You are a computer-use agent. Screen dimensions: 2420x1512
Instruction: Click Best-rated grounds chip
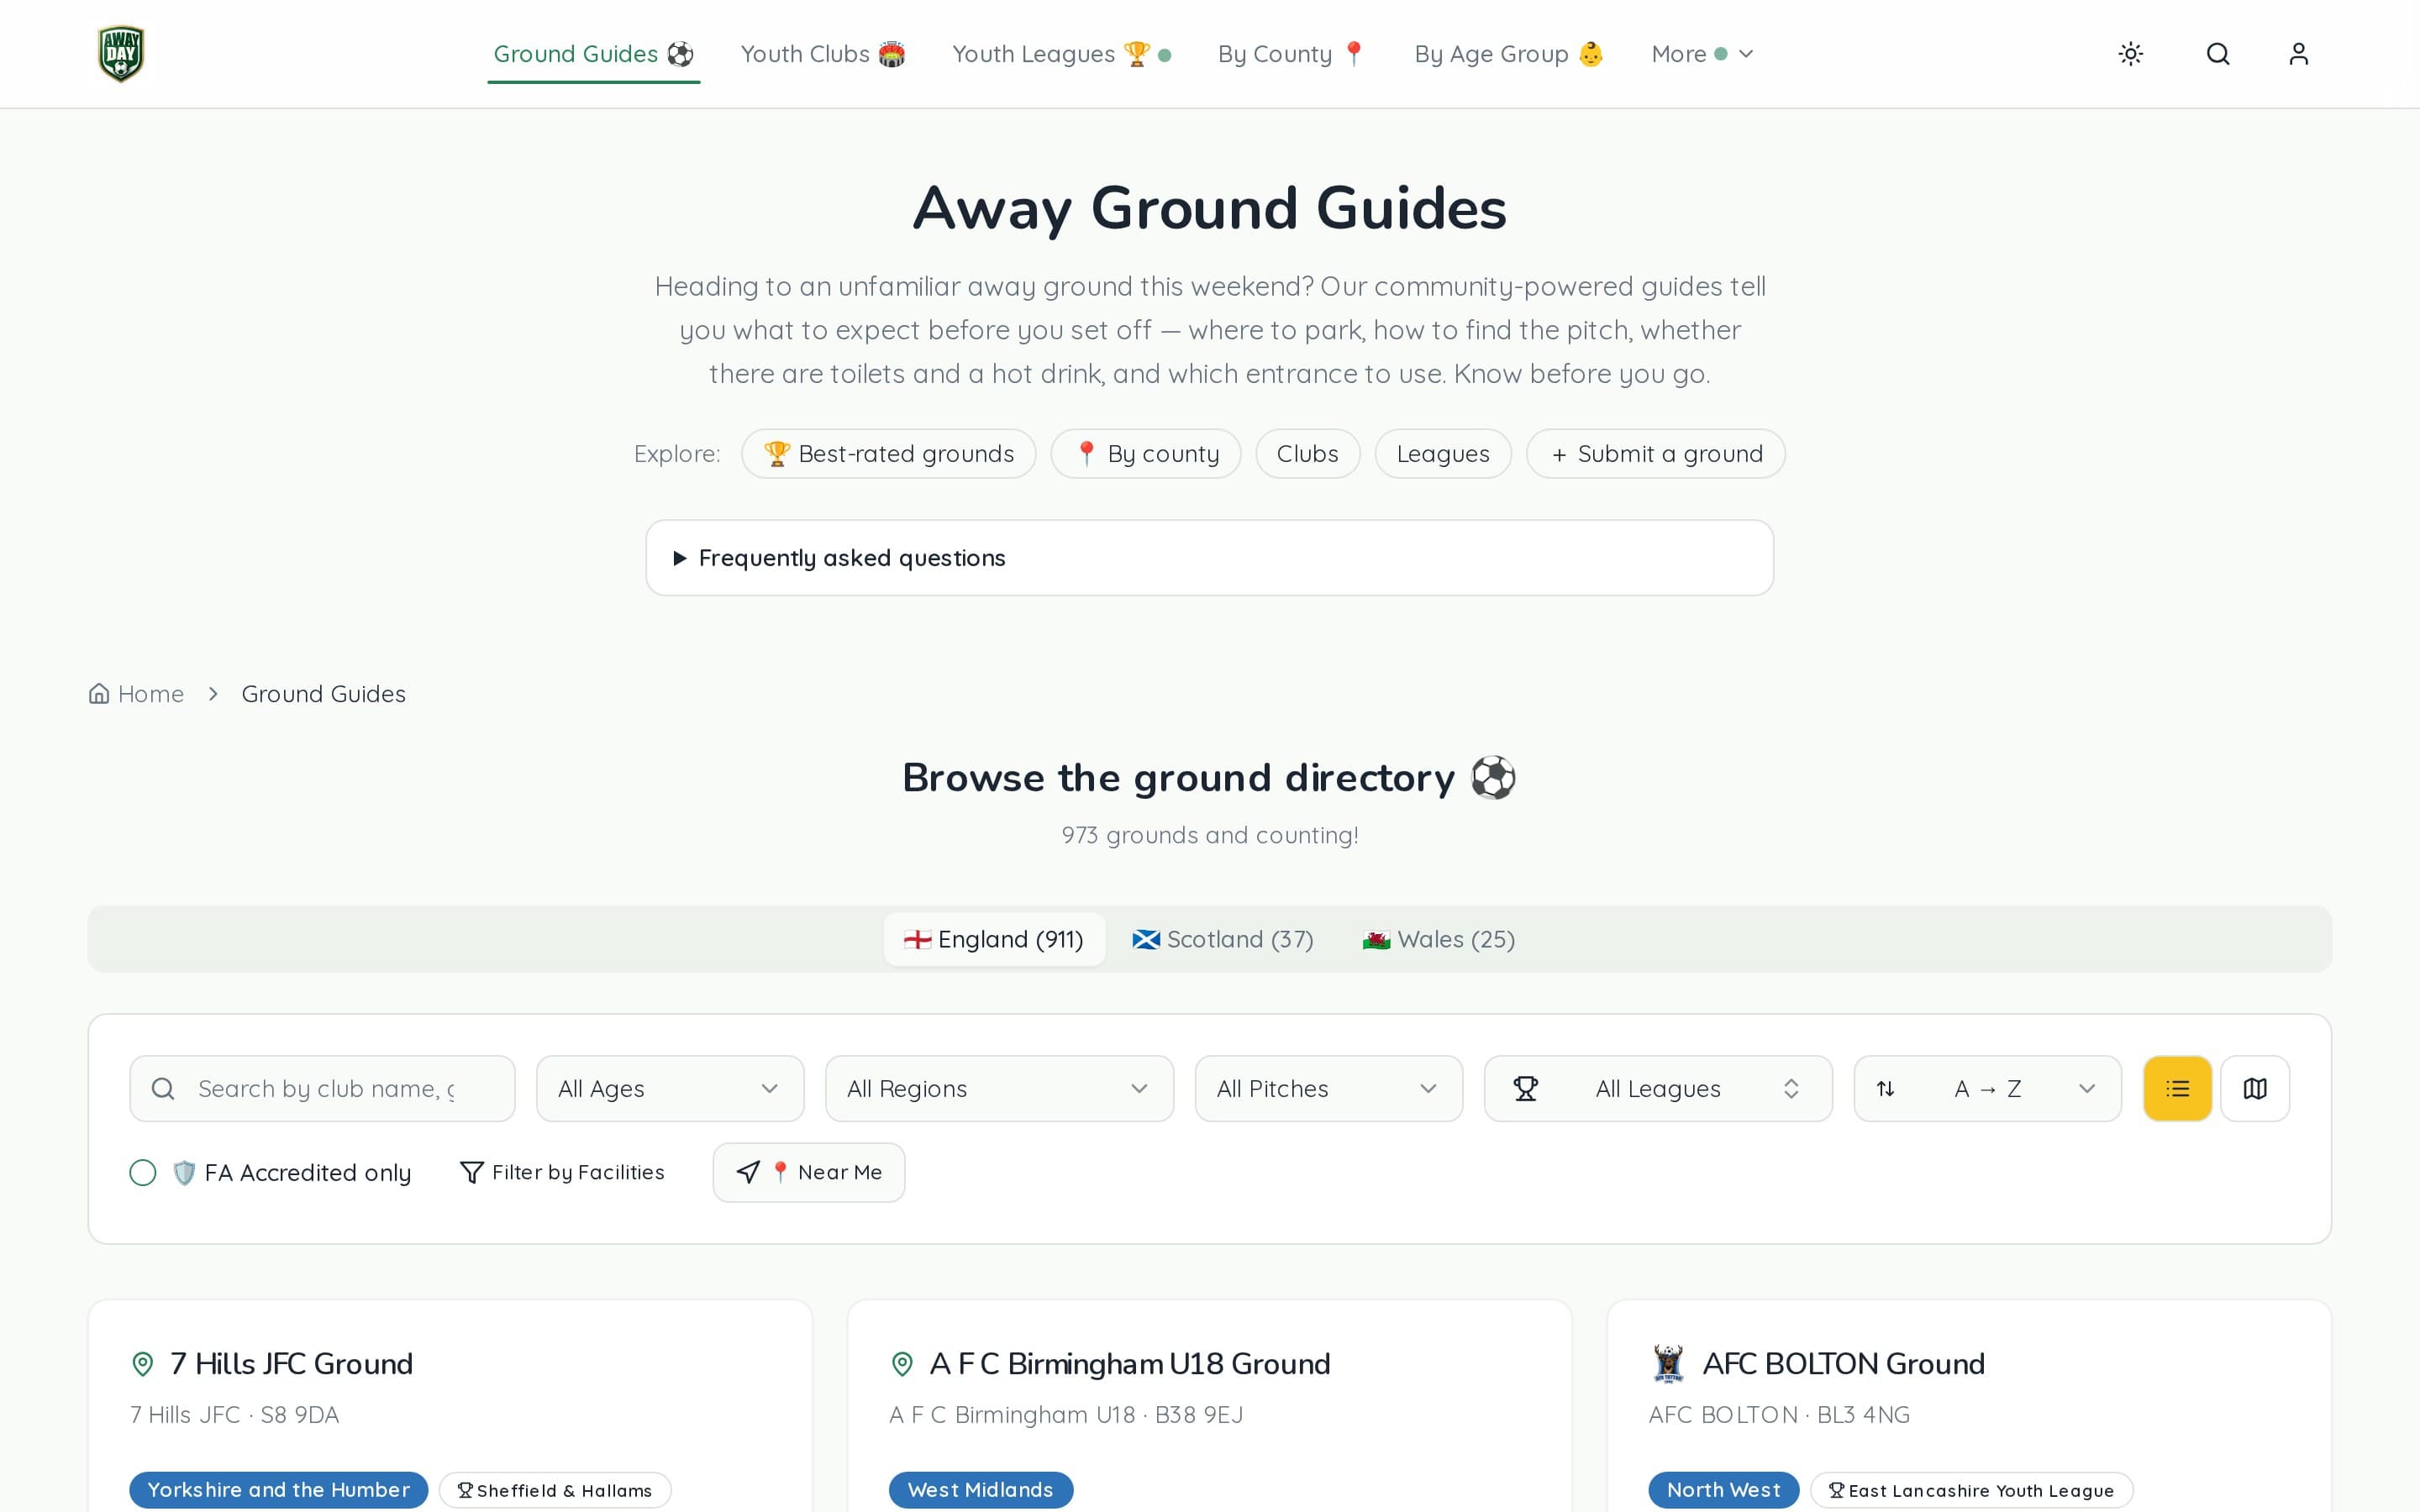(x=888, y=454)
